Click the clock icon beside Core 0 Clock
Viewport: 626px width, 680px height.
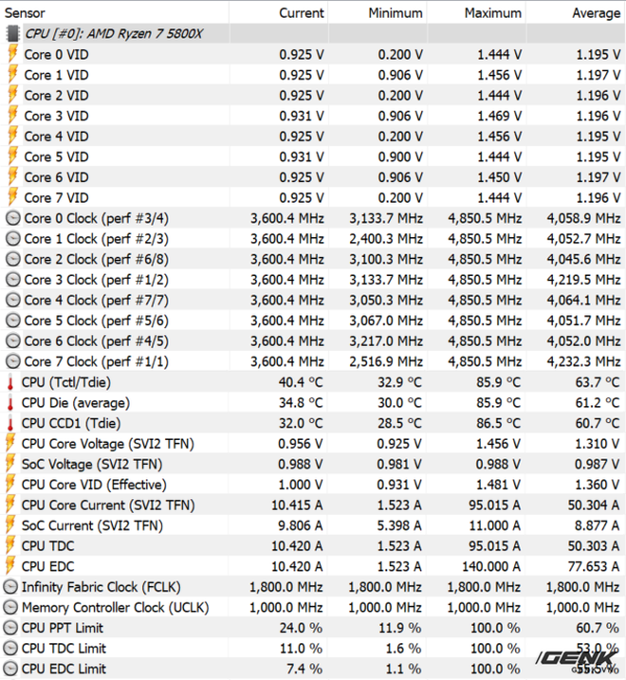(x=13, y=218)
